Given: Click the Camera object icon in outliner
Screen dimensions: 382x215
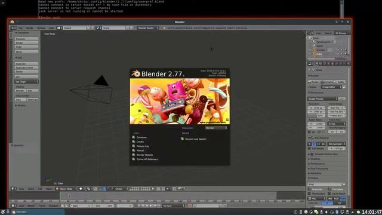Looking at the screenshot, I should pos(315,50).
